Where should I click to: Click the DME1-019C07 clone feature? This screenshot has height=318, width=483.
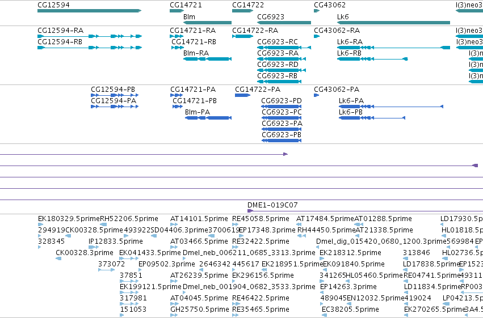click(x=365, y=211)
